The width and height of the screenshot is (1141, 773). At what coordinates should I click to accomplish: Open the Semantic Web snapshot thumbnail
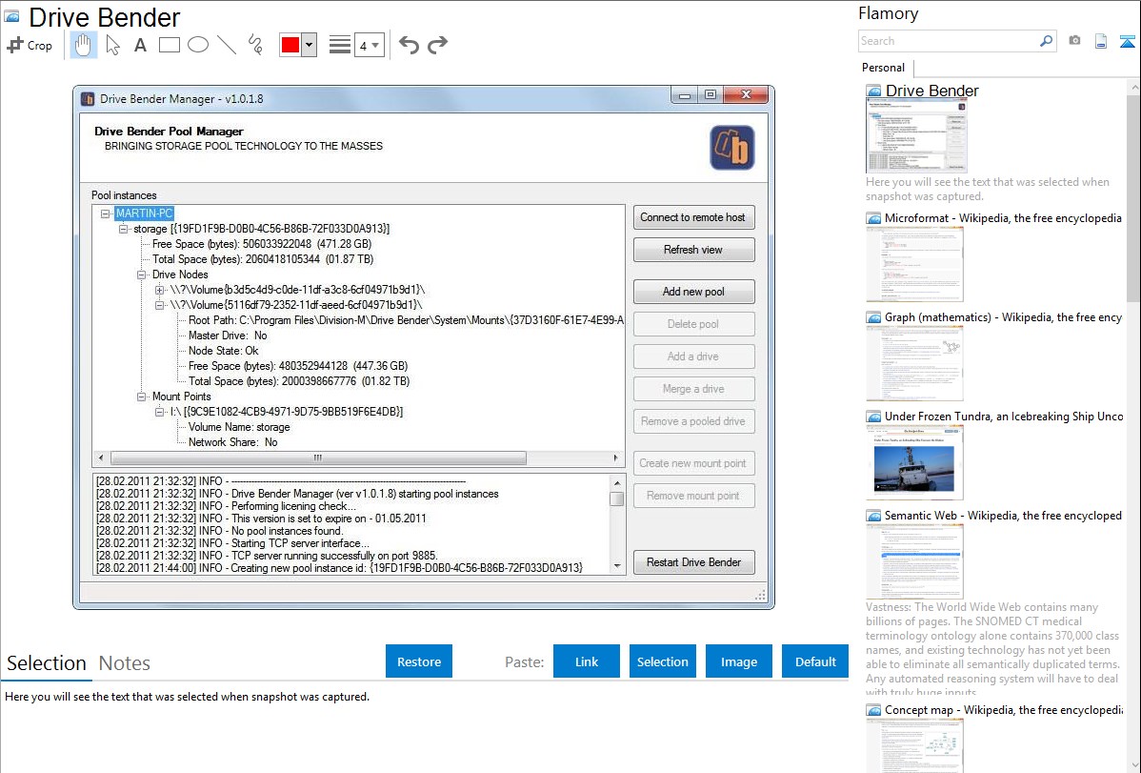coord(914,561)
